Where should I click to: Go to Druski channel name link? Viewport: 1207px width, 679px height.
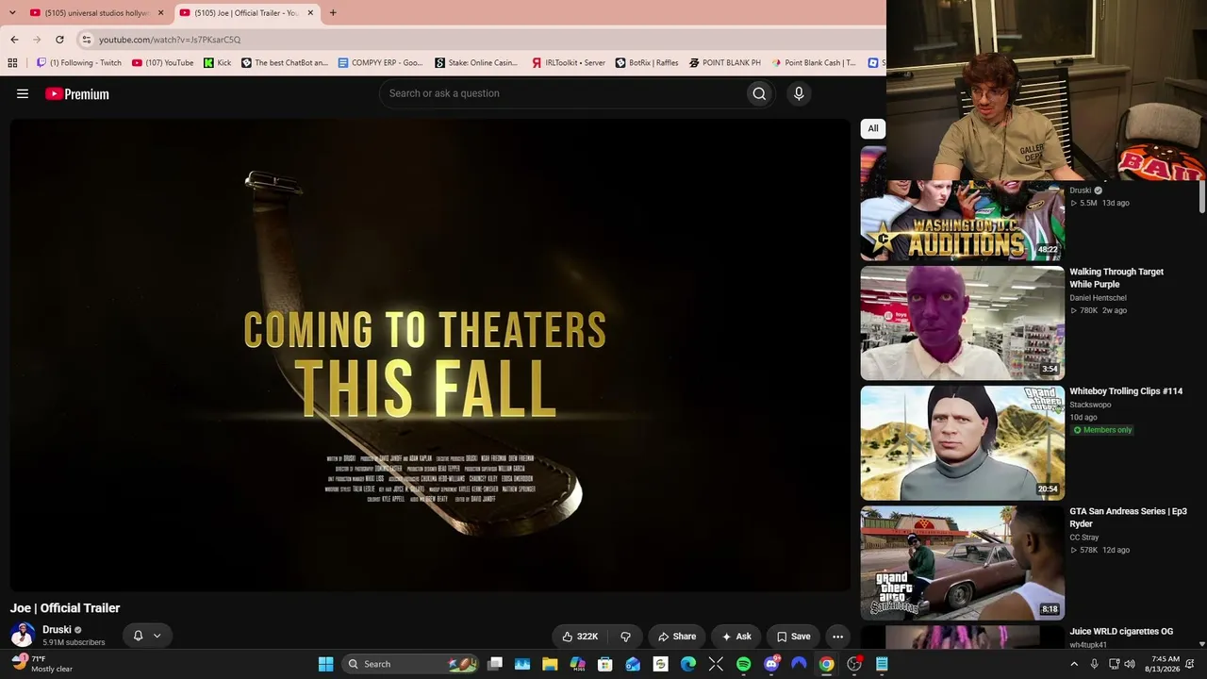57,630
